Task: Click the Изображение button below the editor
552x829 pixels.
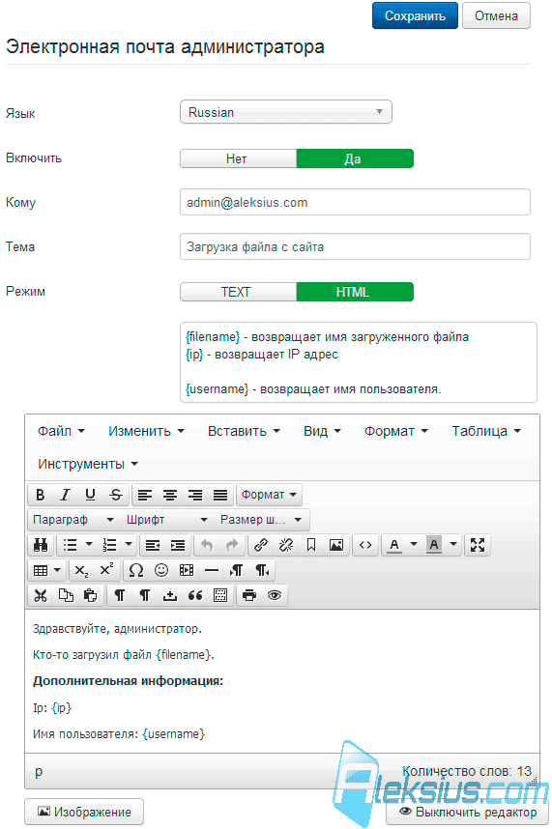Action: (84, 812)
